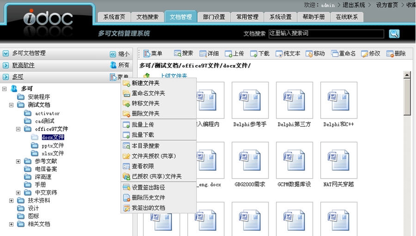Open the GBG2000需求 document thumbnail
The image size is (416, 236).
(x=250, y=160)
